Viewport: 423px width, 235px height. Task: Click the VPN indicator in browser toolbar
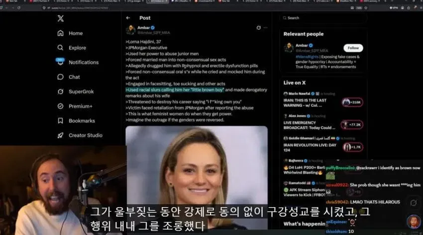[x=394, y=8]
